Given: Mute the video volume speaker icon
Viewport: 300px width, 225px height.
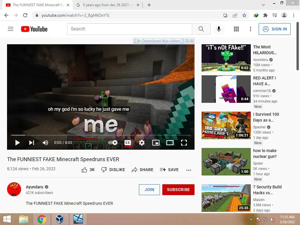Looking at the screenshot, I should (x=45, y=143).
